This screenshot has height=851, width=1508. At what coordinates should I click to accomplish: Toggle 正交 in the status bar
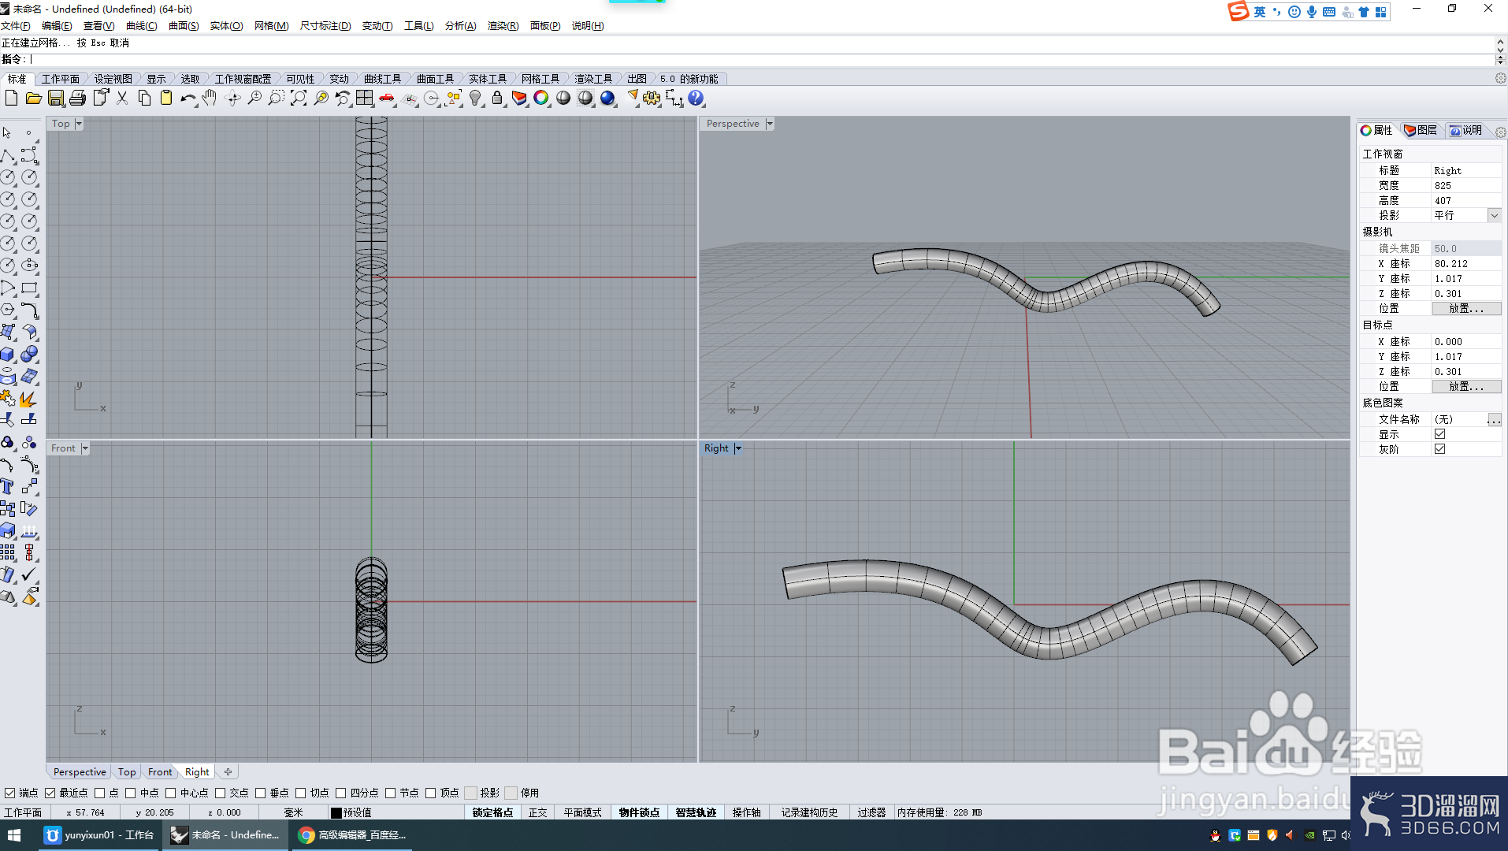[537, 812]
